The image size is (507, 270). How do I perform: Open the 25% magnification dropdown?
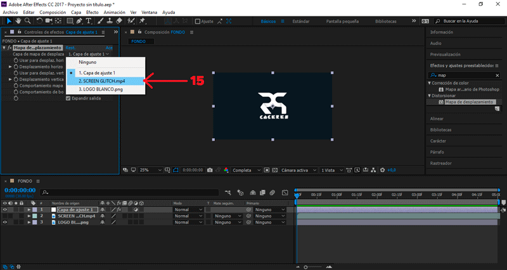coord(150,170)
